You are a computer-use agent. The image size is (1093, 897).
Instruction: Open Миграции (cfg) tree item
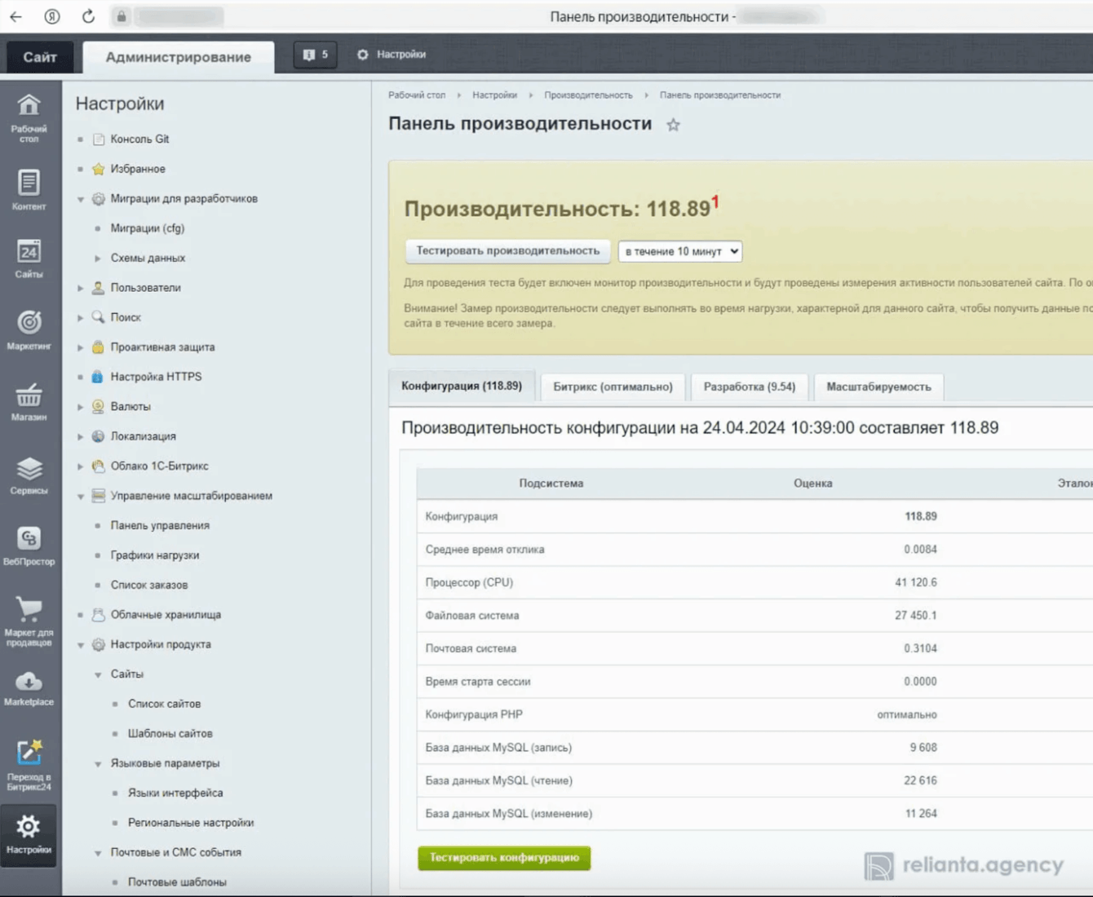(x=148, y=228)
